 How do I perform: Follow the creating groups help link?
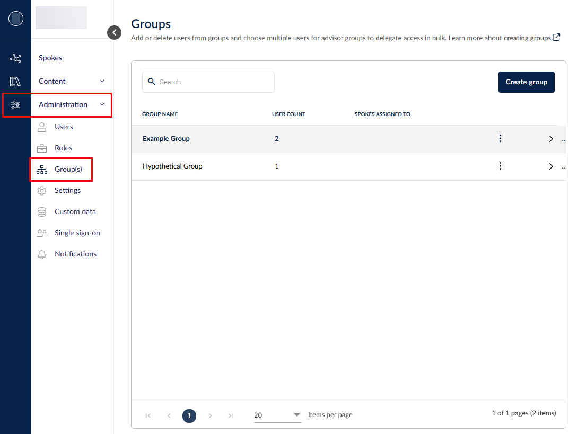click(x=527, y=38)
